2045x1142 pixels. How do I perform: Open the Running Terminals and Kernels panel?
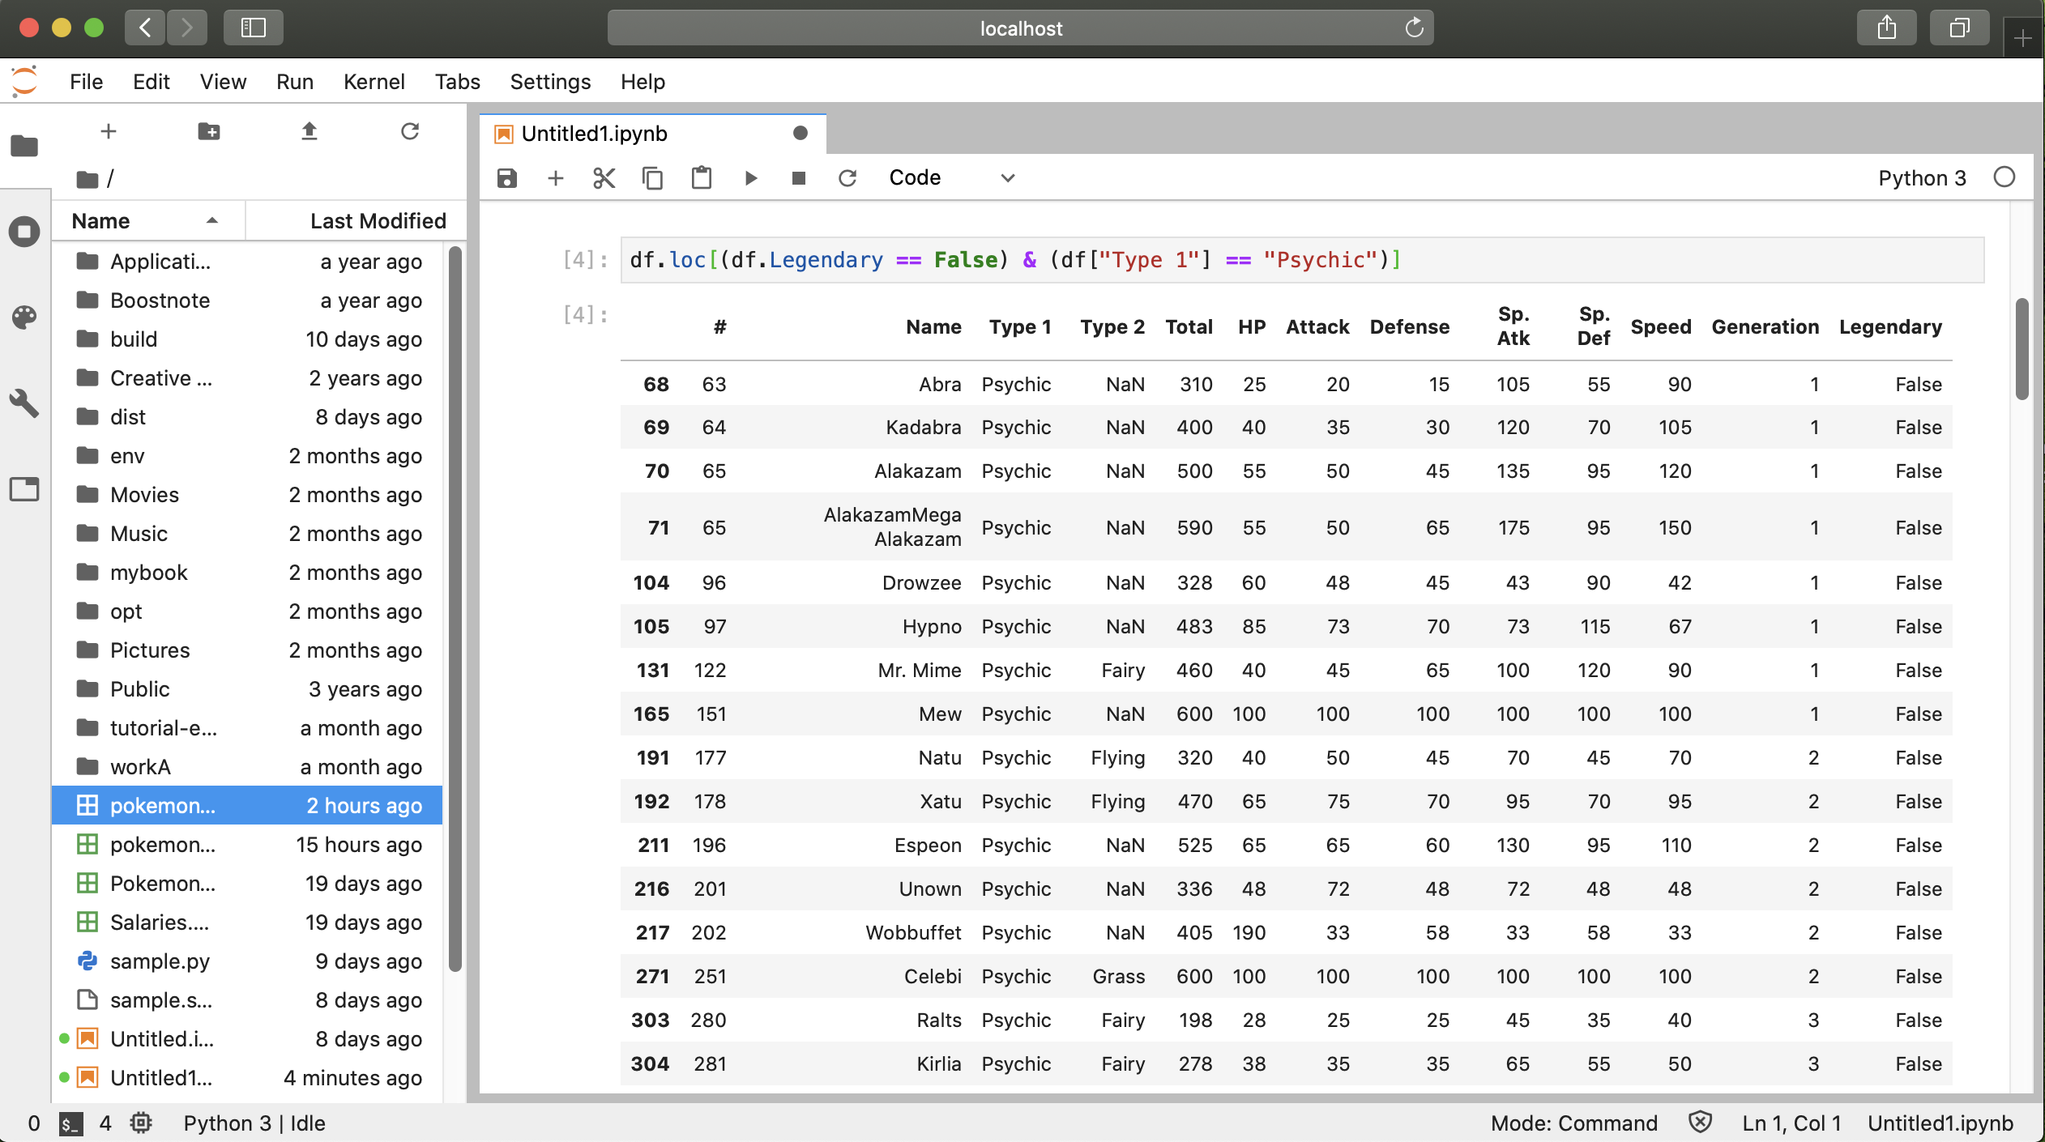point(24,232)
